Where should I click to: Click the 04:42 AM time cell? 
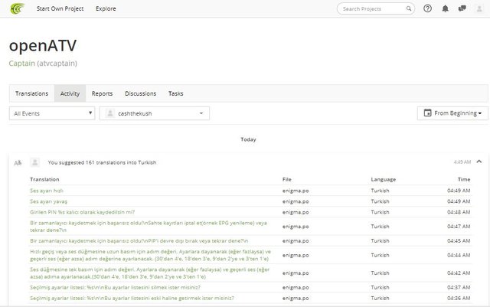pos(459,273)
